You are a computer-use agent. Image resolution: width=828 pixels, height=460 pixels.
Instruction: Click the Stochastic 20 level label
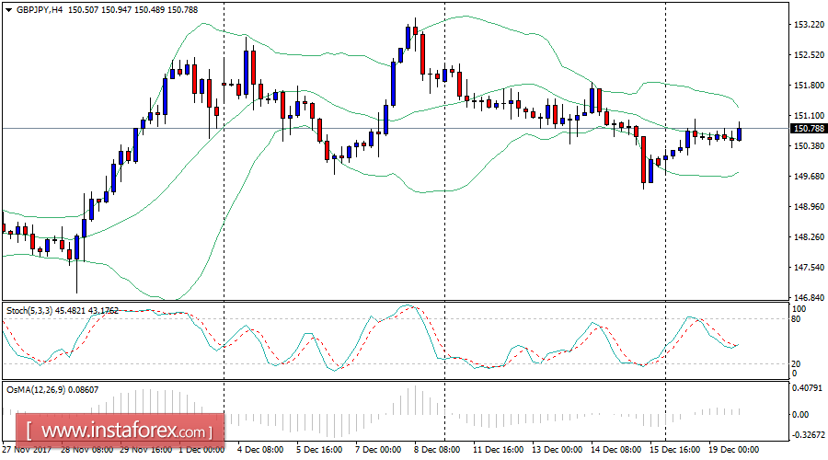pyautogui.click(x=797, y=364)
